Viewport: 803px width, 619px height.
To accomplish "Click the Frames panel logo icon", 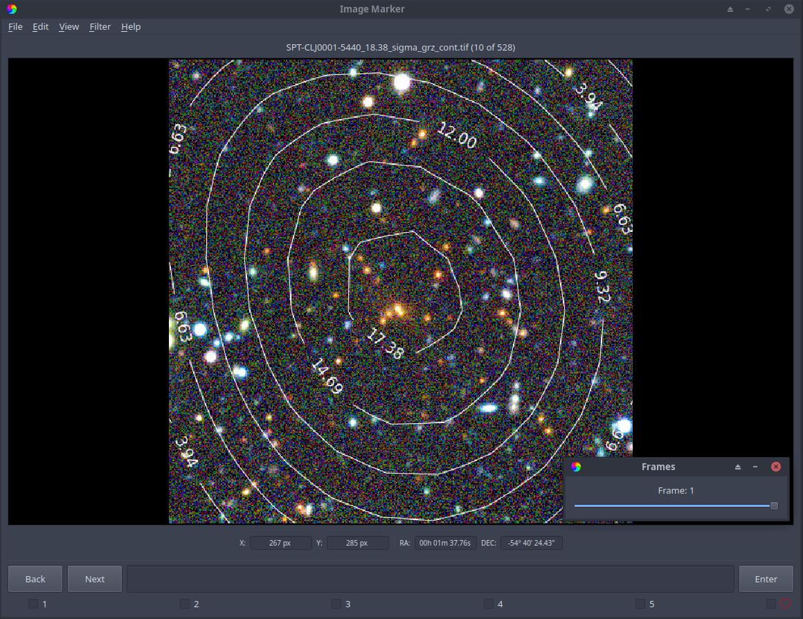I will point(576,467).
